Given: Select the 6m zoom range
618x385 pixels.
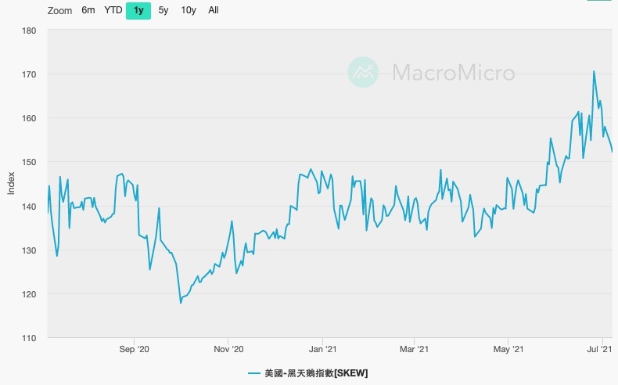Looking at the screenshot, I should [x=88, y=11].
